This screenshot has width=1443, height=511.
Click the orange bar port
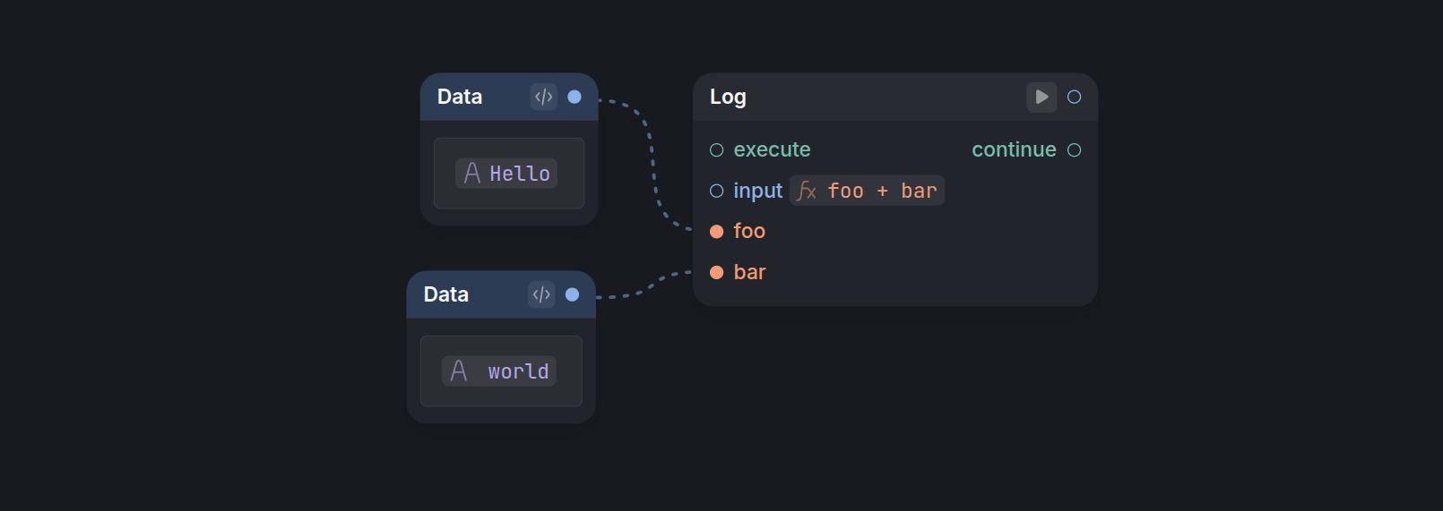point(716,272)
